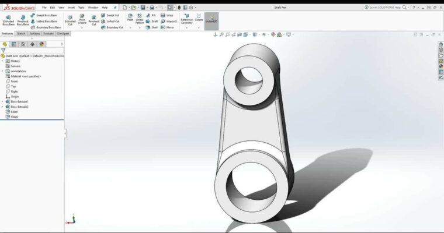Expand Boss-Extrude1 feature node
The height and width of the screenshot is (233, 444).
2,102
